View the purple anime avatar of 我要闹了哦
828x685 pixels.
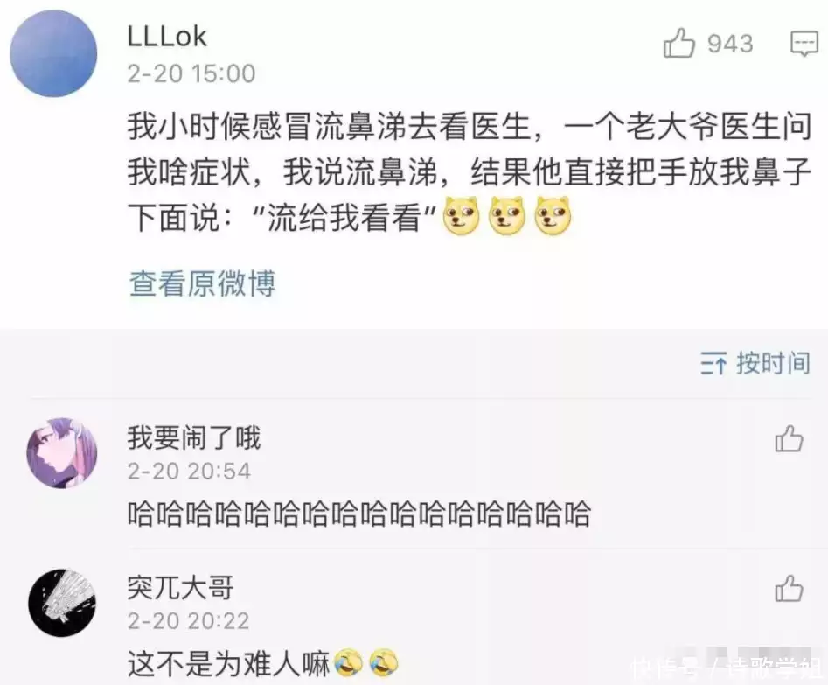[x=62, y=453]
